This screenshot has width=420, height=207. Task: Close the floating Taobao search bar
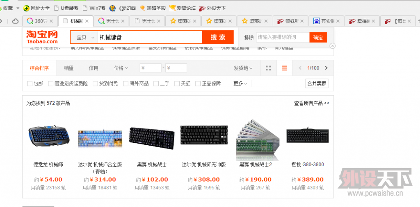tap(332, 46)
